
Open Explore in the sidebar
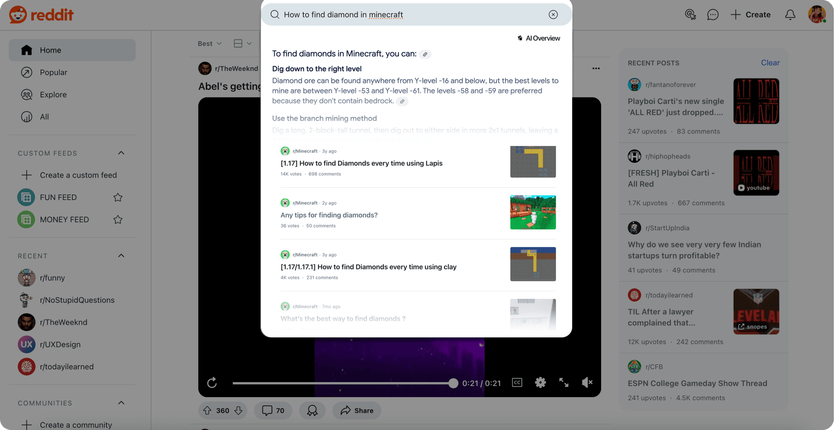tap(72, 95)
